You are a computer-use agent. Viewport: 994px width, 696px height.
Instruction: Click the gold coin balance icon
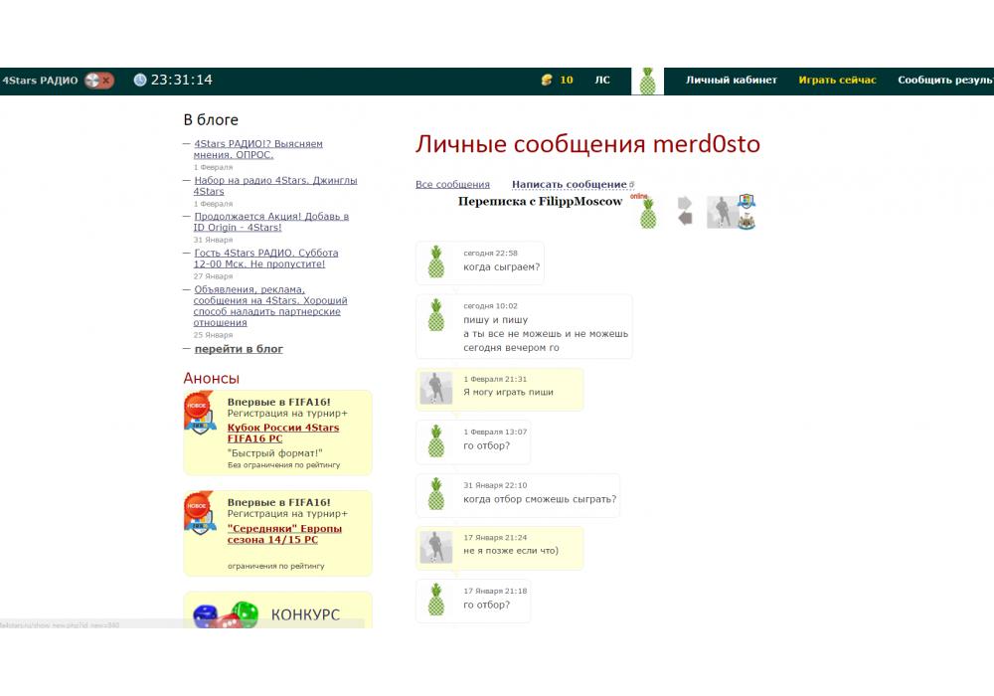547,80
